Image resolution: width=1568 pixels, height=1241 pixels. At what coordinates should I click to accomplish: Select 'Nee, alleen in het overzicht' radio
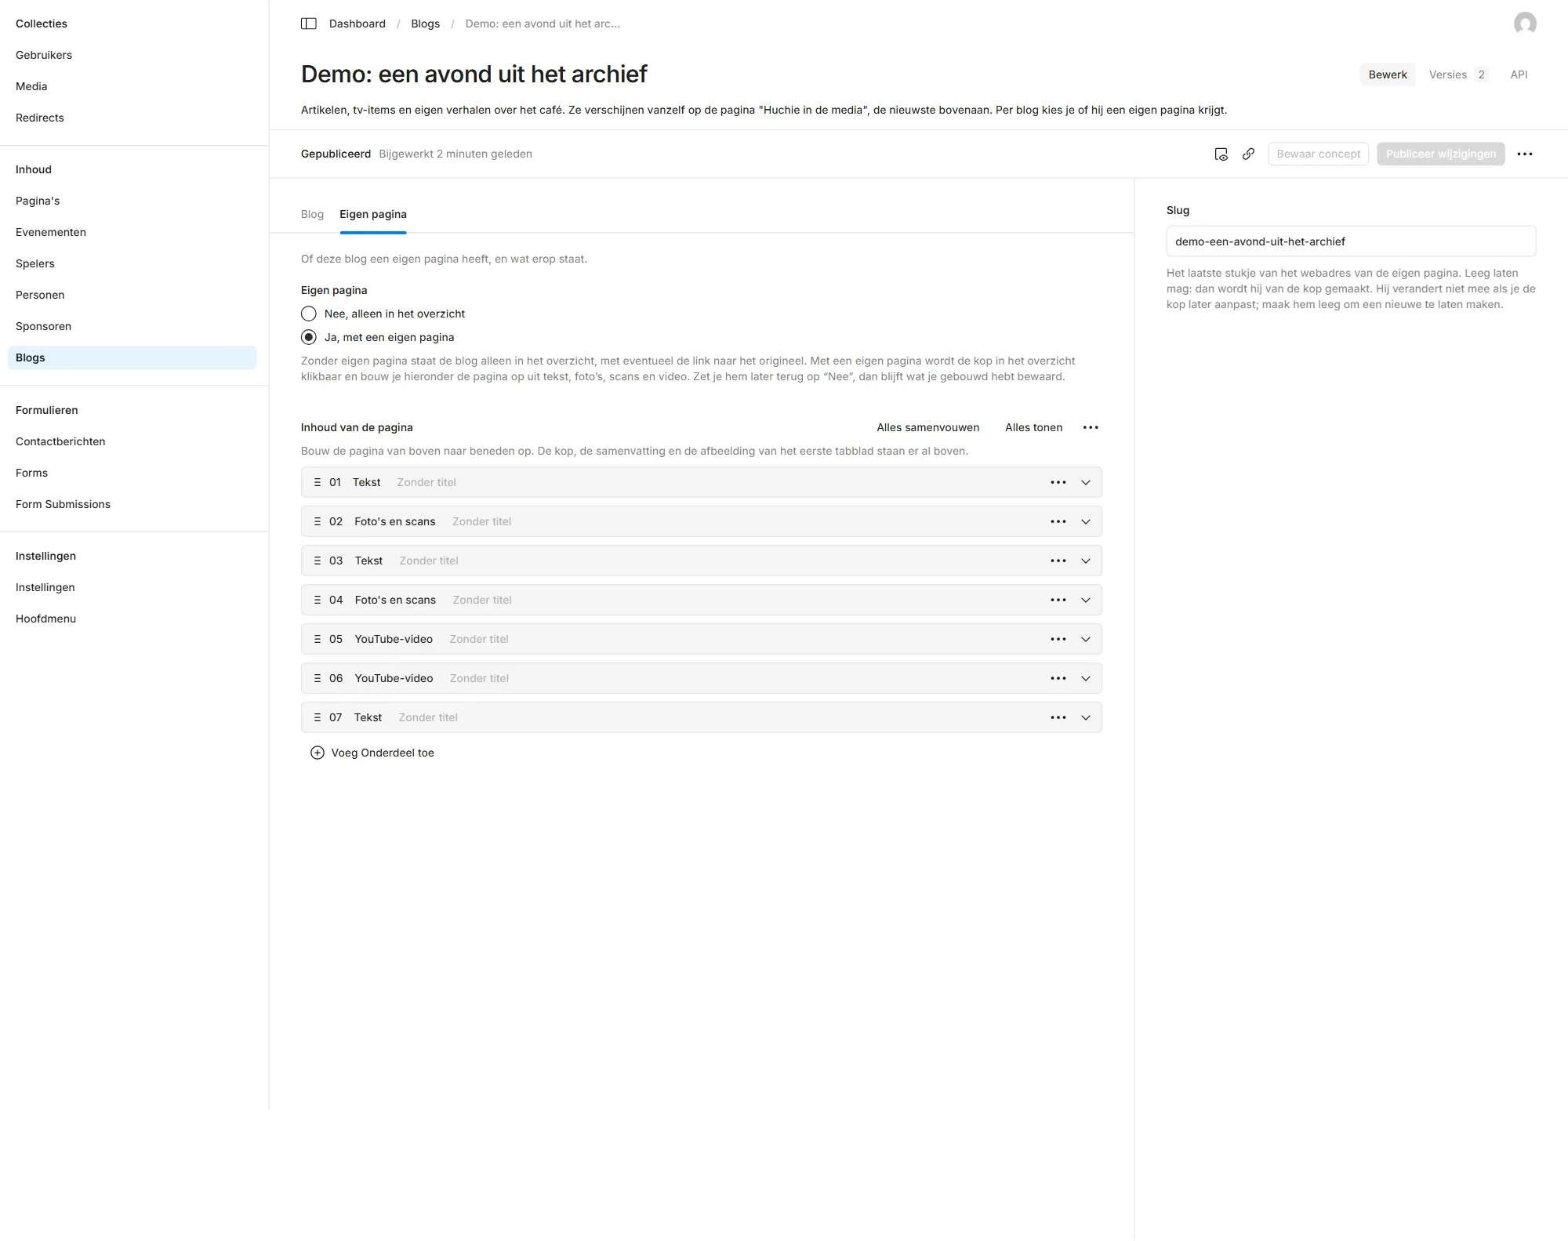(309, 314)
